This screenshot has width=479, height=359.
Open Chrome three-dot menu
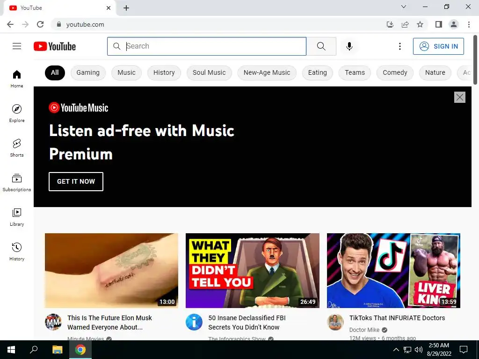click(x=469, y=24)
